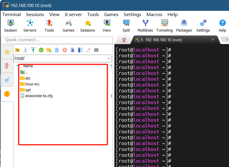Image resolution: width=229 pixels, height=167 pixels.
Task: Select the anaconda-ks.cfg file
Action: coord(39,96)
